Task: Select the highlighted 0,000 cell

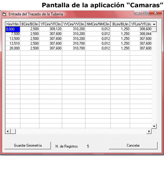Action: point(13,29)
